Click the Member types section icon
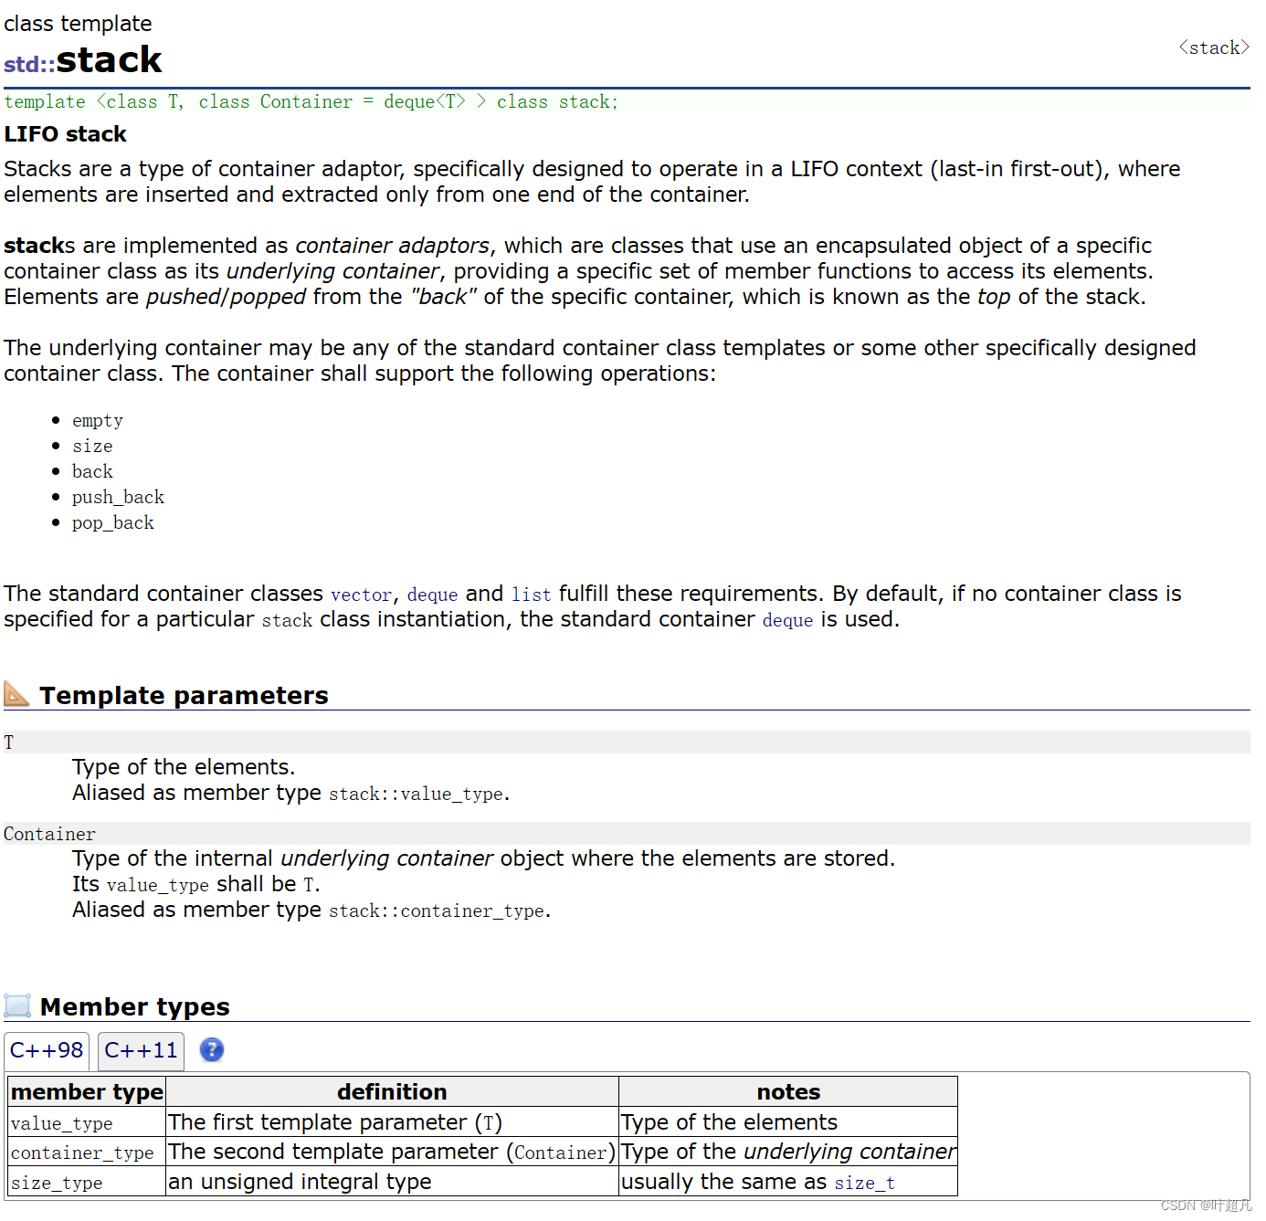This screenshot has height=1221, width=1266. tap(17, 1005)
